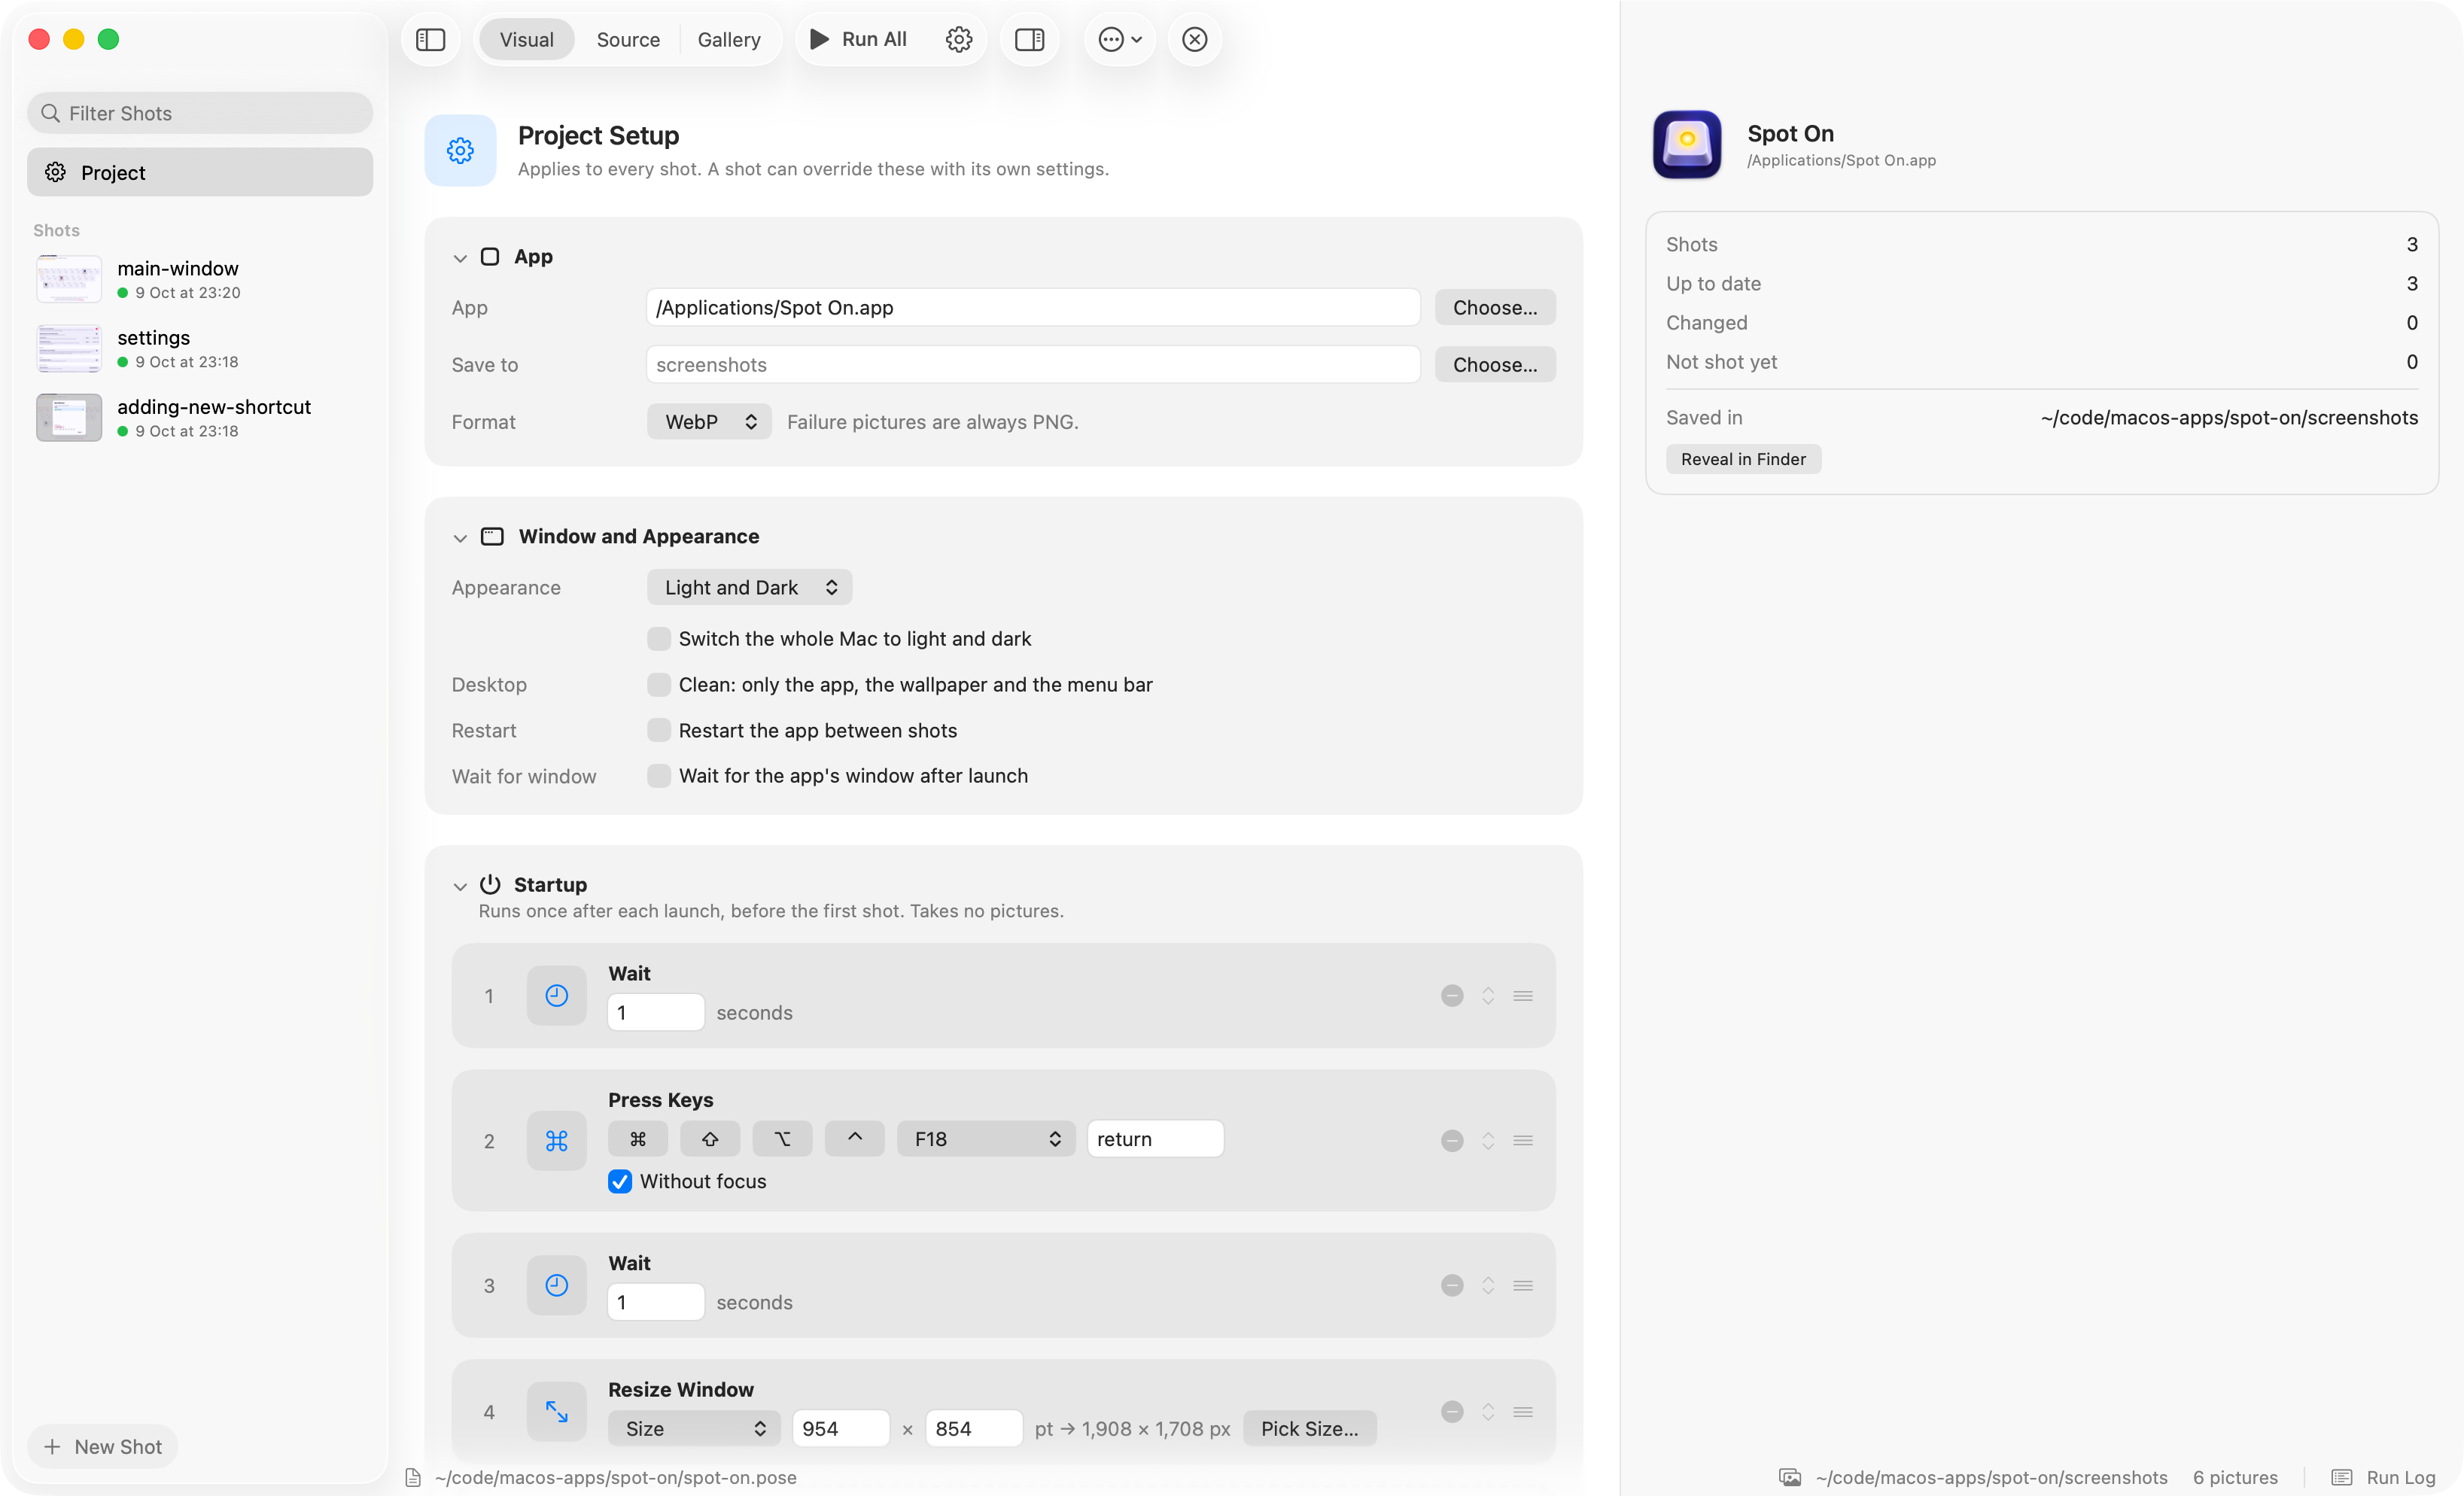Remove step 2 Press Keys with minus
Viewport: 2464px width, 1496px height.
pyautogui.click(x=1452, y=1141)
